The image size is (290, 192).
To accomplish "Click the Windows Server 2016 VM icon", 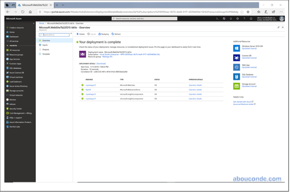I will 236,48.
